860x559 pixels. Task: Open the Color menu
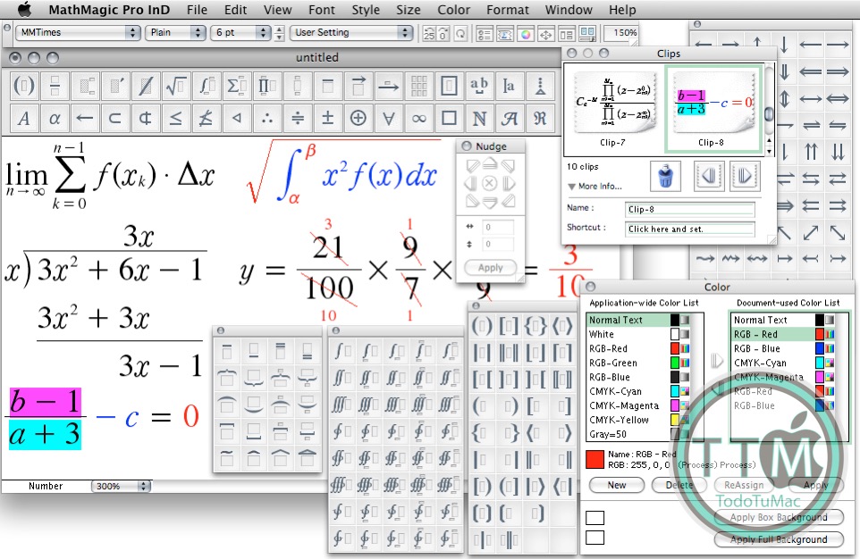point(453,9)
